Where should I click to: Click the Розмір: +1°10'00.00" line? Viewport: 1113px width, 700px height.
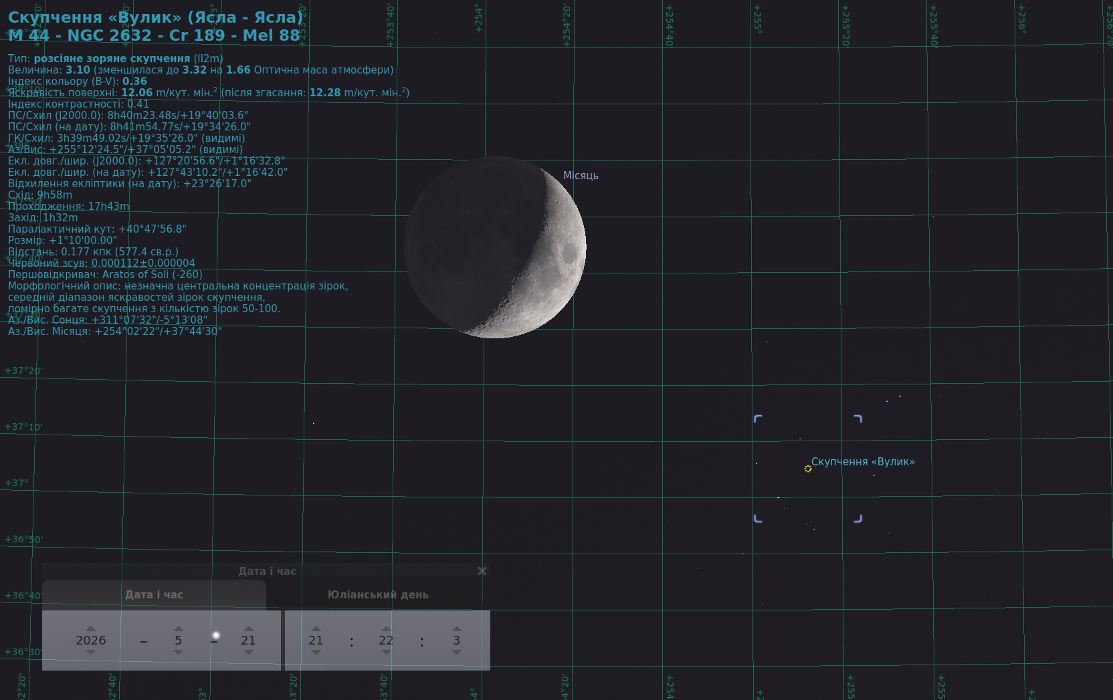click(62, 240)
